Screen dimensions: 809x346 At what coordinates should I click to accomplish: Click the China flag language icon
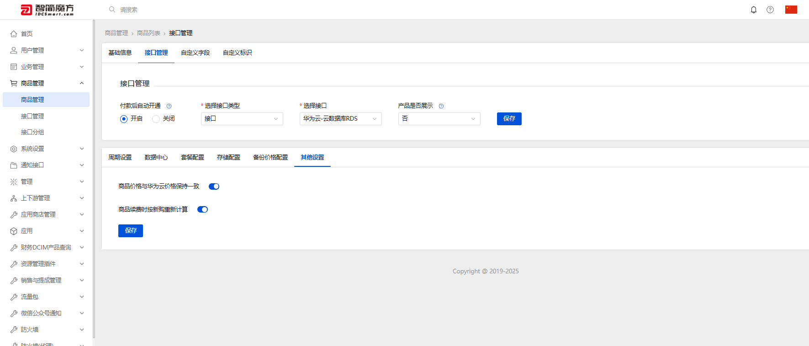pyautogui.click(x=791, y=10)
